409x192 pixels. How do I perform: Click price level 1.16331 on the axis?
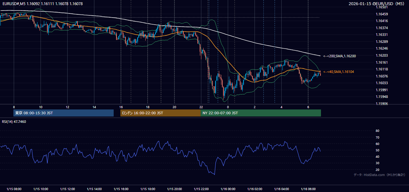382,35
